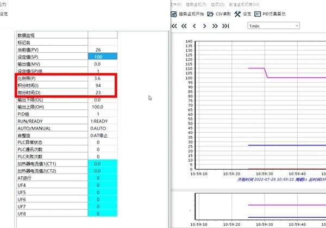Click the AUTO/MANUAL cell showing 0:AUTO
Image resolution: width=326 pixels, height=228 pixels.
pyautogui.click(x=98, y=128)
